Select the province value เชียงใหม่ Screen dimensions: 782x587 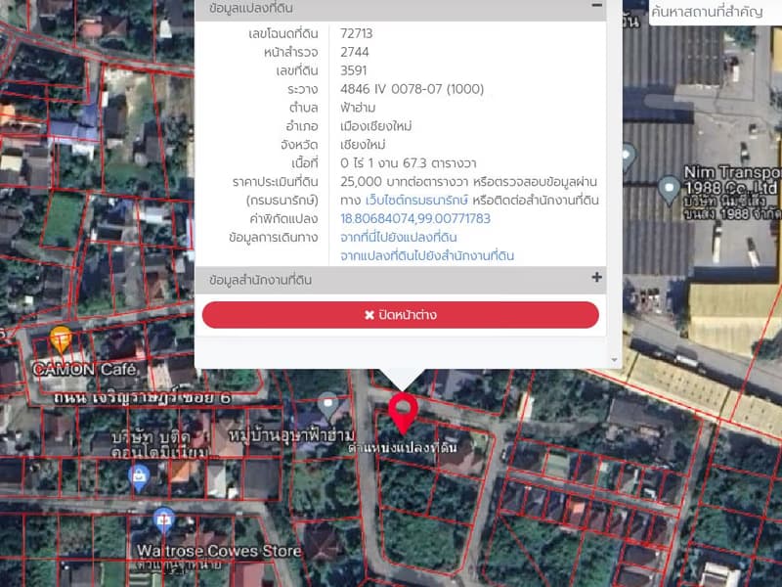click(x=363, y=145)
